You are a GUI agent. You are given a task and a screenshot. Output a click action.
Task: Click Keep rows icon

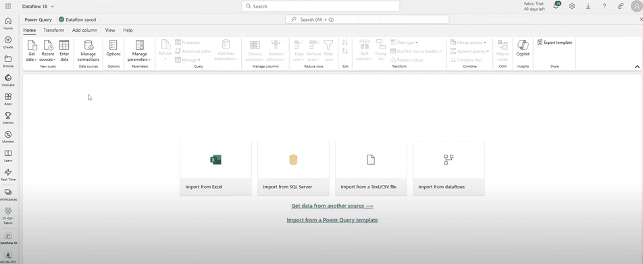(x=299, y=45)
